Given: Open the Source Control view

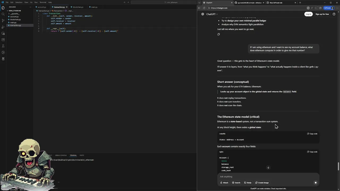Looking at the screenshot, I should coord(3,20).
